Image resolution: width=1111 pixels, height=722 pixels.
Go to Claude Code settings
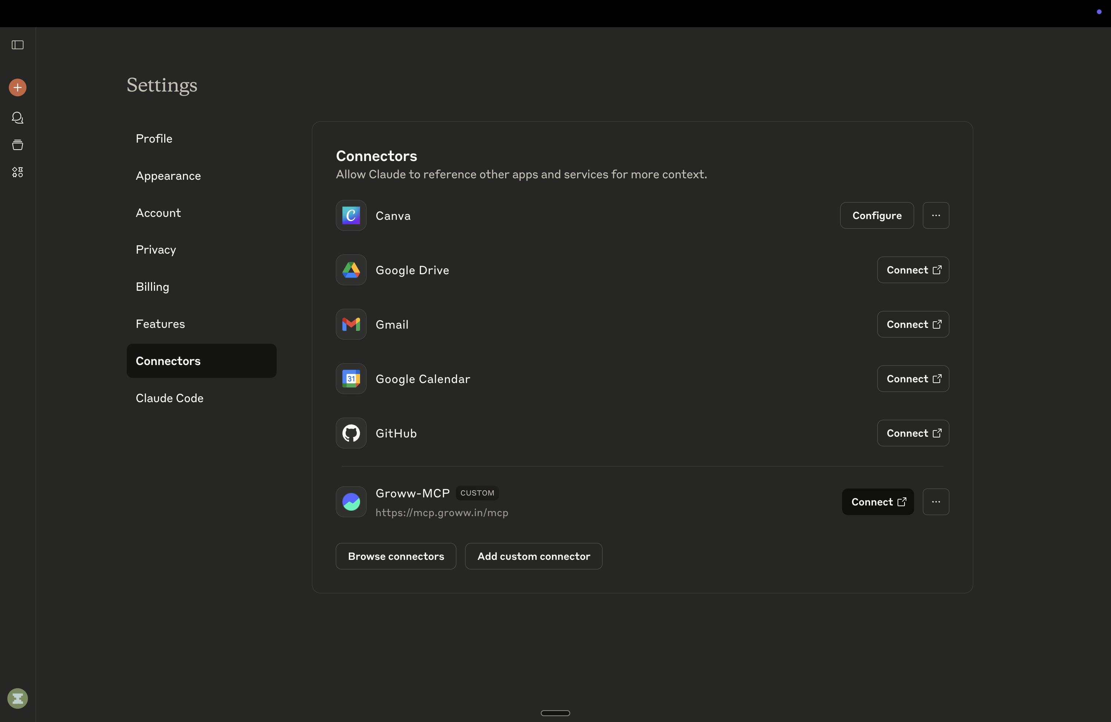coord(202,398)
